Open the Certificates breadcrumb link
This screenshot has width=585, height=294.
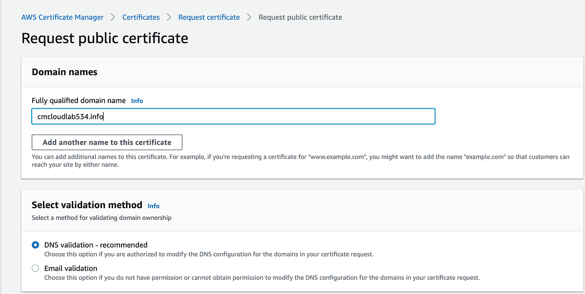click(141, 17)
